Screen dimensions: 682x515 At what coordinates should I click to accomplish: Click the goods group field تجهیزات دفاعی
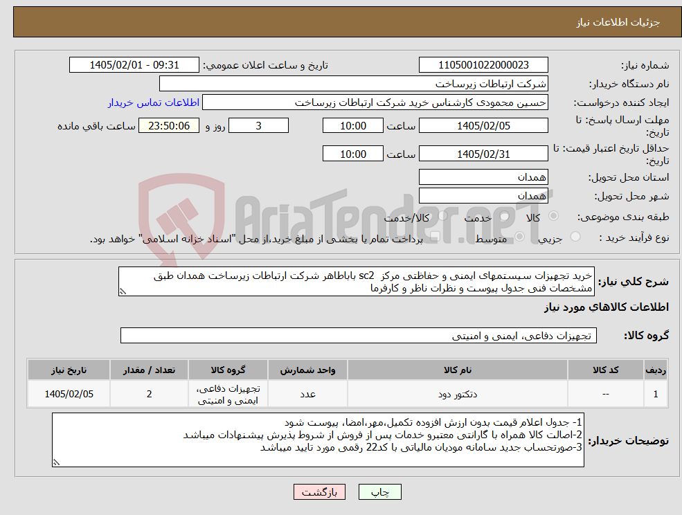[359, 336]
